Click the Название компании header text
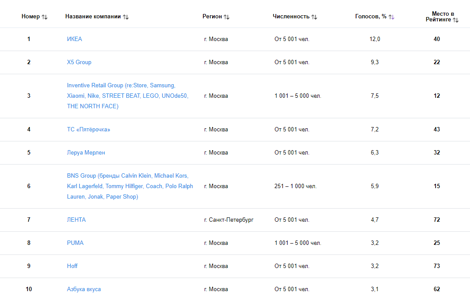Image resolution: width=470 pixels, height=299 pixels. pos(93,17)
